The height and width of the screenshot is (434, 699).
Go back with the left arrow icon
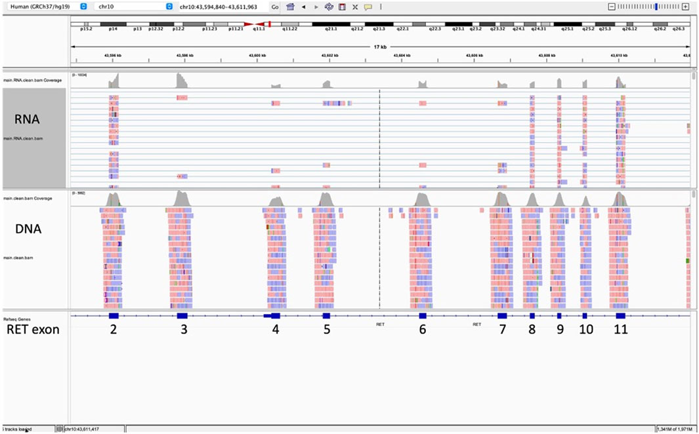point(303,7)
